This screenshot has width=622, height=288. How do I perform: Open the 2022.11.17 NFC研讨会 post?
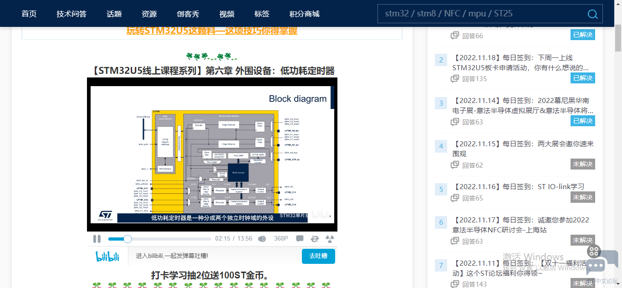pos(521,225)
